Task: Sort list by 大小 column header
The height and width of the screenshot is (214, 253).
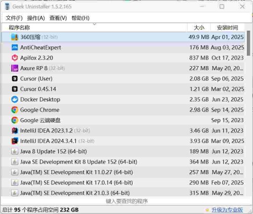Action: click(199, 28)
